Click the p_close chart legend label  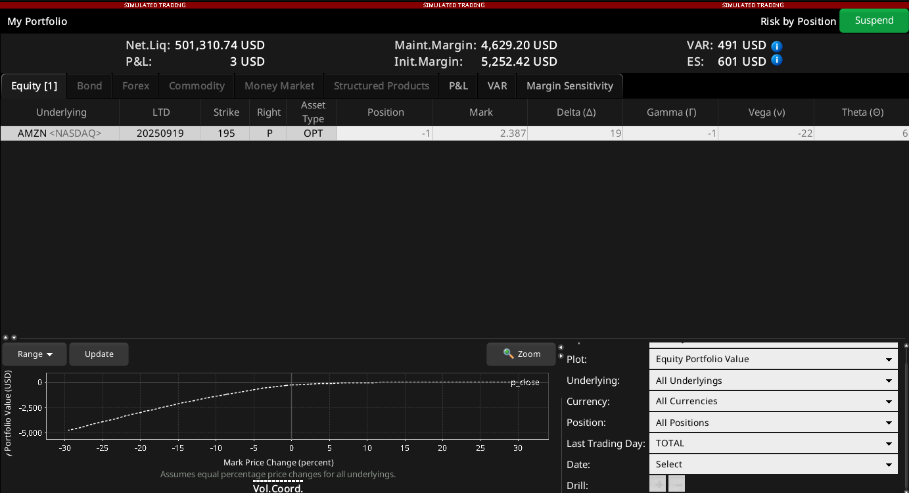(x=525, y=383)
